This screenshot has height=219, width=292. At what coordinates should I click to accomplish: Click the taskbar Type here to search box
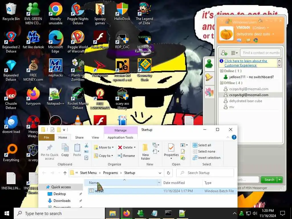[x=59, y=213]
